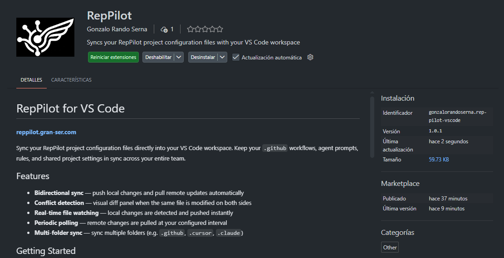504x258 pixels.
Task: Open the extension settings gear icon
Action: (x=310, y=57)
